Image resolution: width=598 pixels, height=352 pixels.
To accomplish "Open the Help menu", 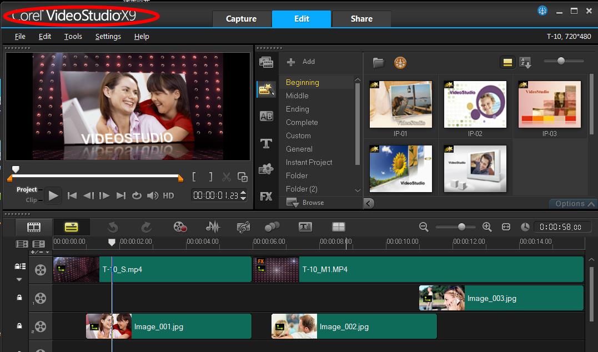I will pyautogui.click(x=142, y=37).
